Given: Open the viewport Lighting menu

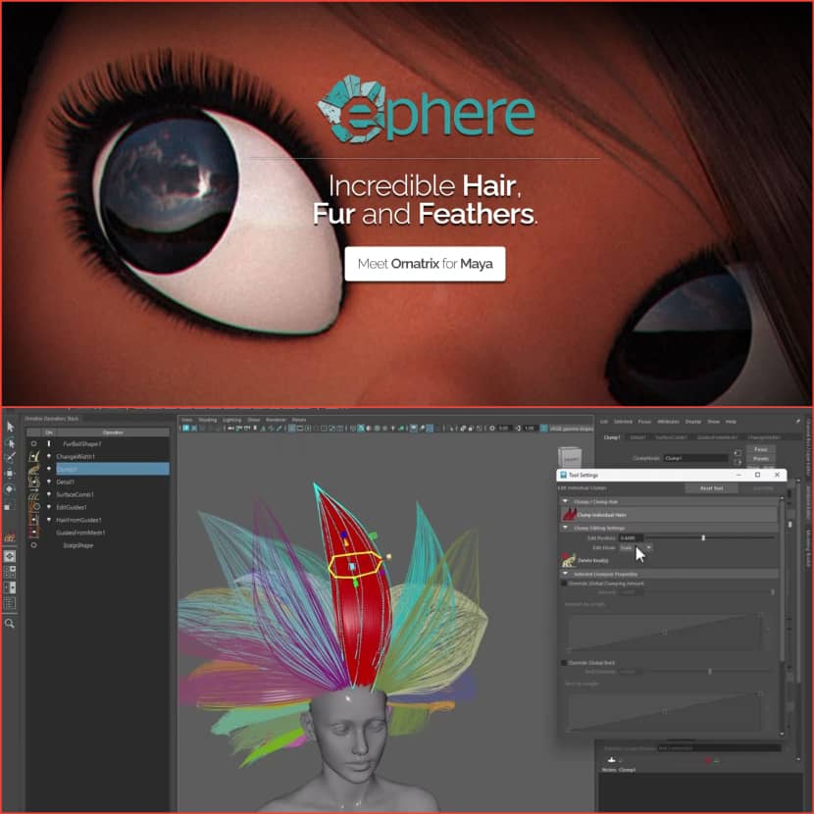Looking at the screenshot, I should pyautogui.click(x=232, y=420).
